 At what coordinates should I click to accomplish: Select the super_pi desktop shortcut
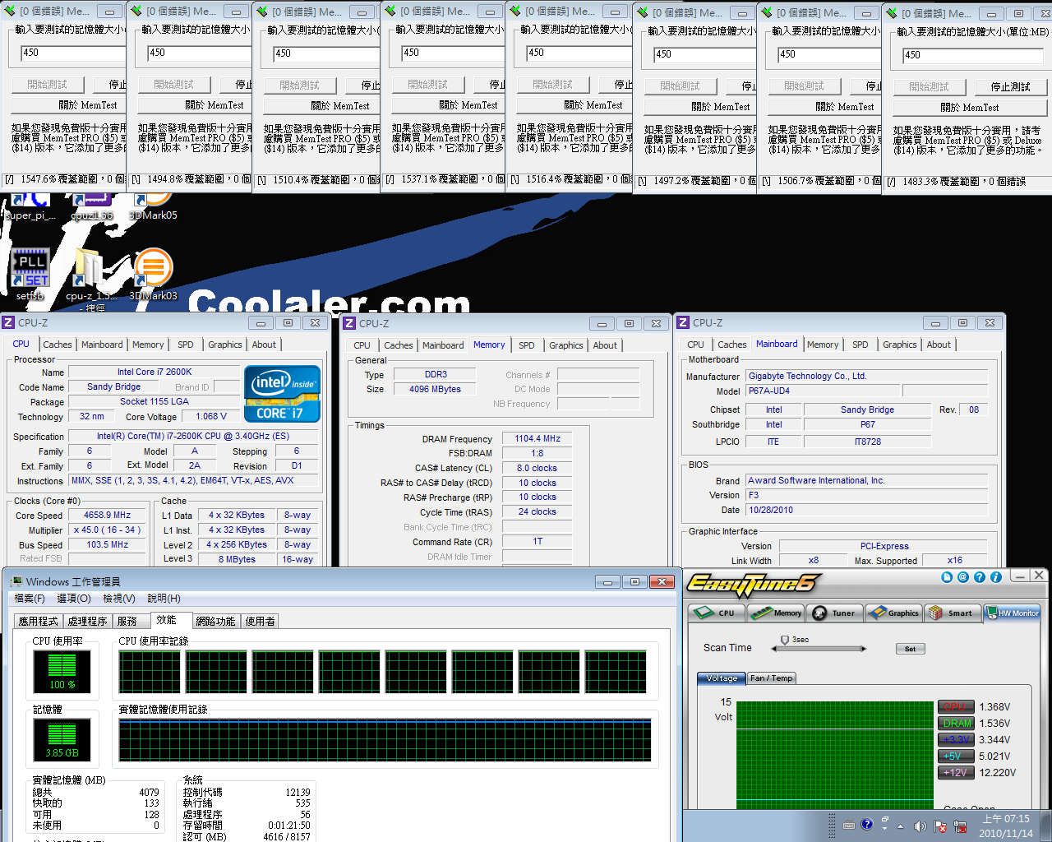pos(30,207)
